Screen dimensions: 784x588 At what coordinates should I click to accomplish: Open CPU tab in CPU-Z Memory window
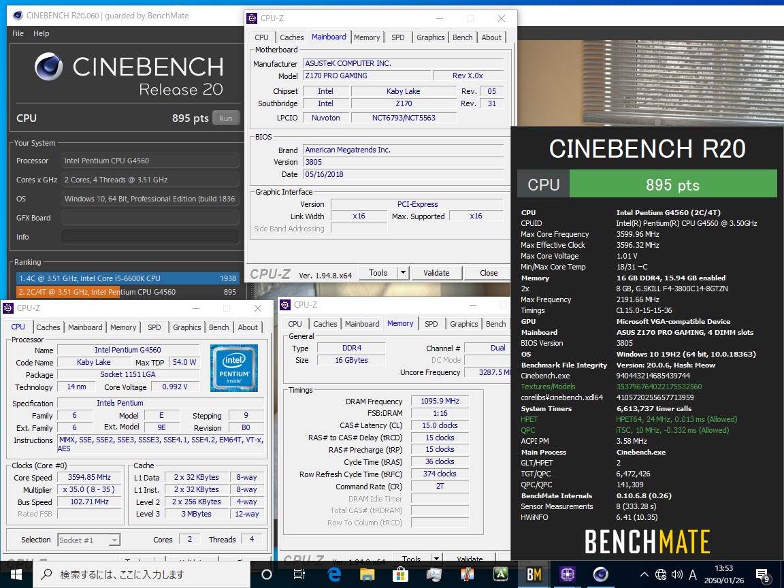point(295,324)
